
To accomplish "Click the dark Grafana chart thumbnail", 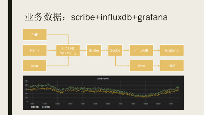I will pyautogui.click(x=103, y=93).
